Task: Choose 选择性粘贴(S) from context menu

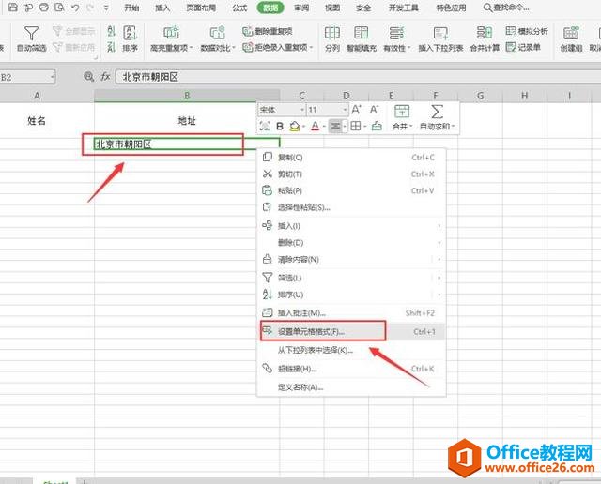Action: 351,207
